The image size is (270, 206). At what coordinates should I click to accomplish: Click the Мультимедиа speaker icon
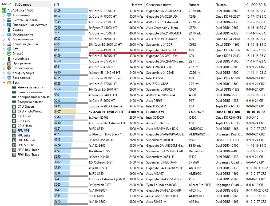pos(9,39)
